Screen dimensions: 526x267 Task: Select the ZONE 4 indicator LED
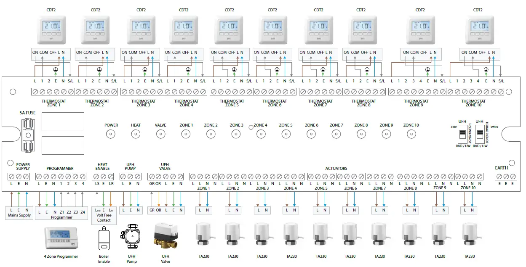(261, 134)
